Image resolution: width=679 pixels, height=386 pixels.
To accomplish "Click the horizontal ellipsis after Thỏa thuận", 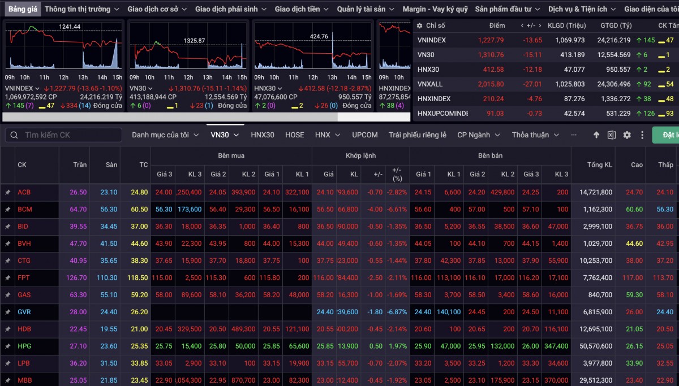I will [574, 135].
